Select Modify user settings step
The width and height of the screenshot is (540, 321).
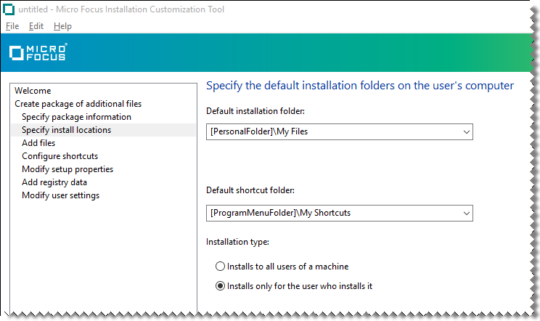(x=60, y=195)
